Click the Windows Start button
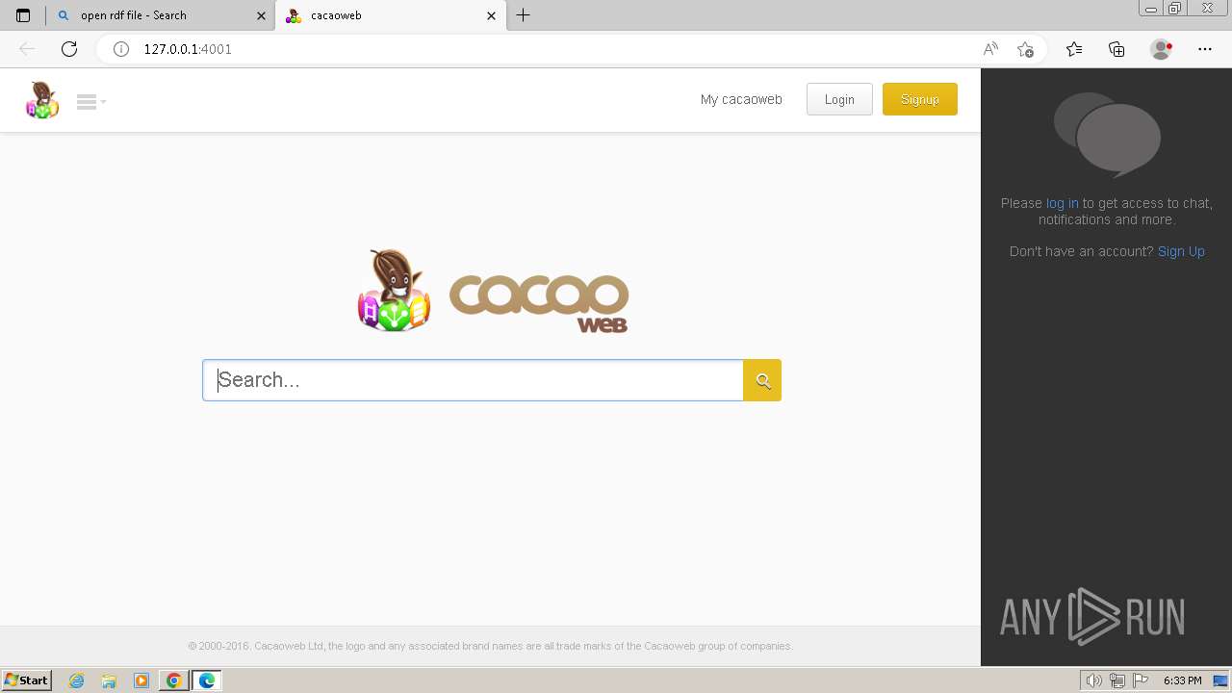Image resolution: width=1232 pixels, height=693 pixels. click(27, 680)
